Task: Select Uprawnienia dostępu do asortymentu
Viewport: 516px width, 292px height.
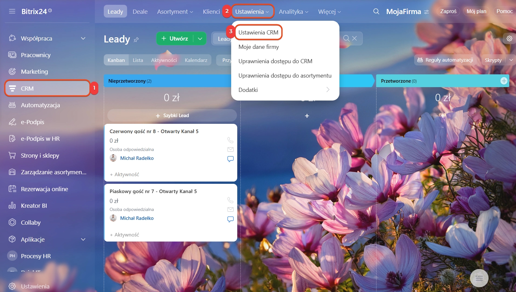Action: [285, 75]
